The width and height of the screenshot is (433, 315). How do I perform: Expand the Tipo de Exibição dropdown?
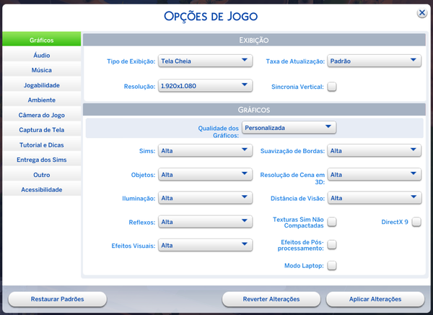click(205, 61)
